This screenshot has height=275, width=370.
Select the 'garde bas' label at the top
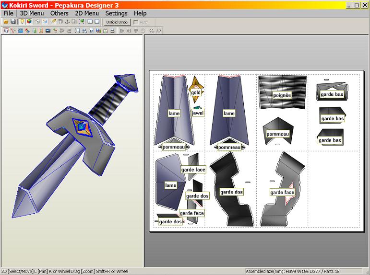point(332,94)
